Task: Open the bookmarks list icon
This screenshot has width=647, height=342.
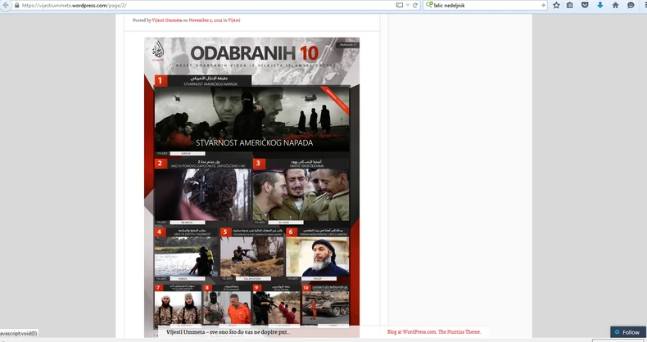Action: coord(570,5)
